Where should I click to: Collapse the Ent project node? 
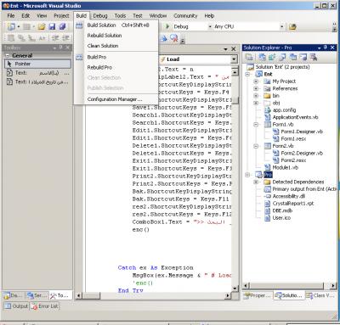tap(248, 74)
